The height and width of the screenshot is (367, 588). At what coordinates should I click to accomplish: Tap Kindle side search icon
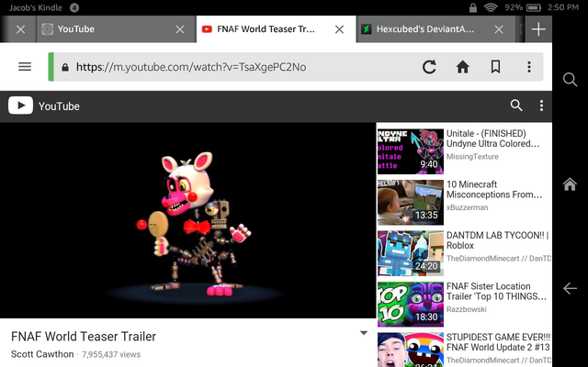click(570, 80)
